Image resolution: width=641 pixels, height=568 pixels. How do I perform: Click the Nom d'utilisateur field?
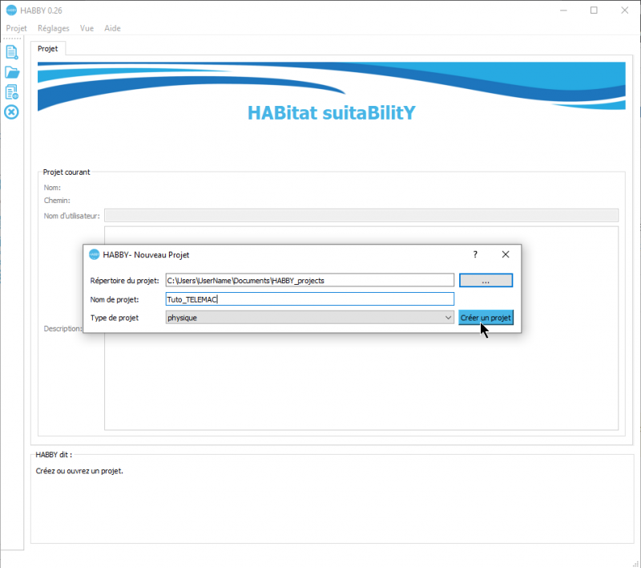coord(361,215)
